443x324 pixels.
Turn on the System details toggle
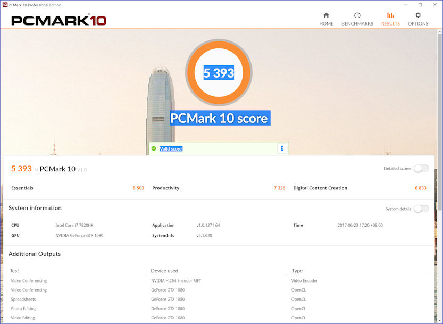click(x=421, y=209)
